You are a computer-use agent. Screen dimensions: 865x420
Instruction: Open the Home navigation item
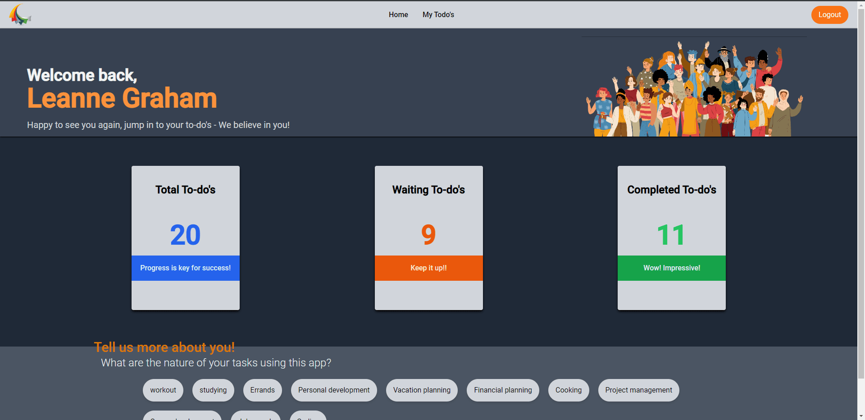point(398,14)
